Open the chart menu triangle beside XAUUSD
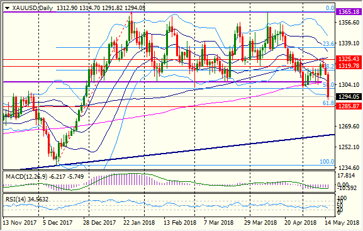Image resolution: width=363 pixels, height=231 pixels. [x=7, y=9]
